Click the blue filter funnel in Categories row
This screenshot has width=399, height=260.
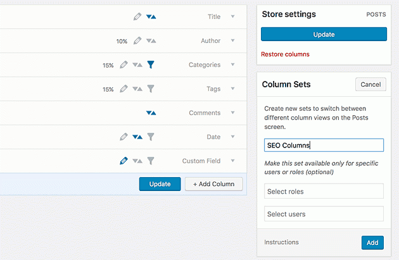click(151, 65)
